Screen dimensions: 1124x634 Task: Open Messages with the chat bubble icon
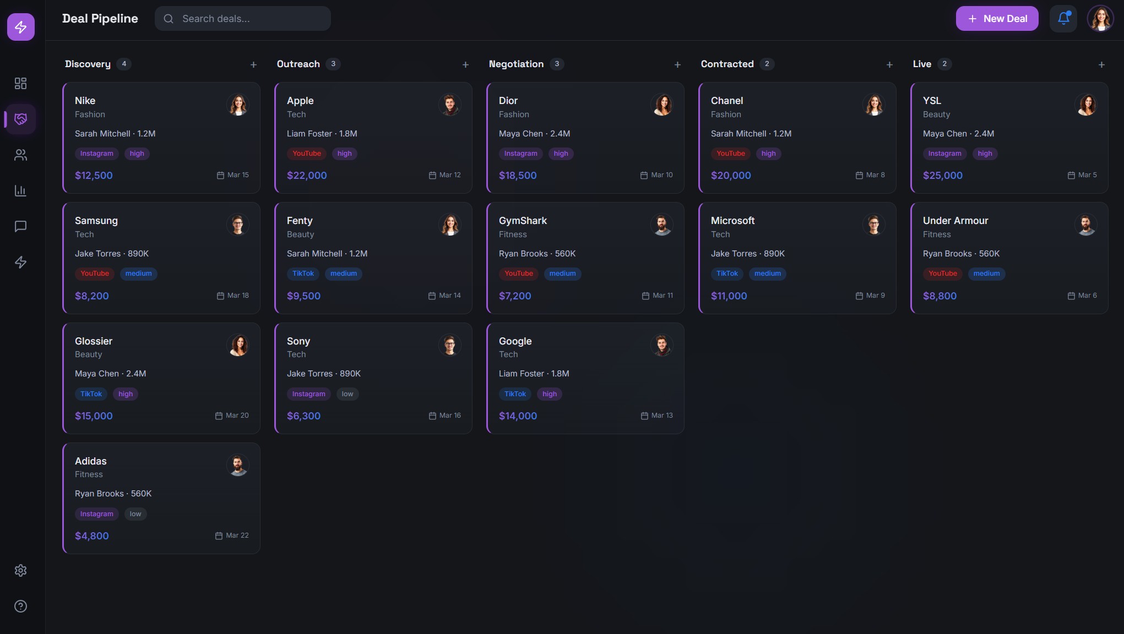pyautogui.click(x=20, y=226)
